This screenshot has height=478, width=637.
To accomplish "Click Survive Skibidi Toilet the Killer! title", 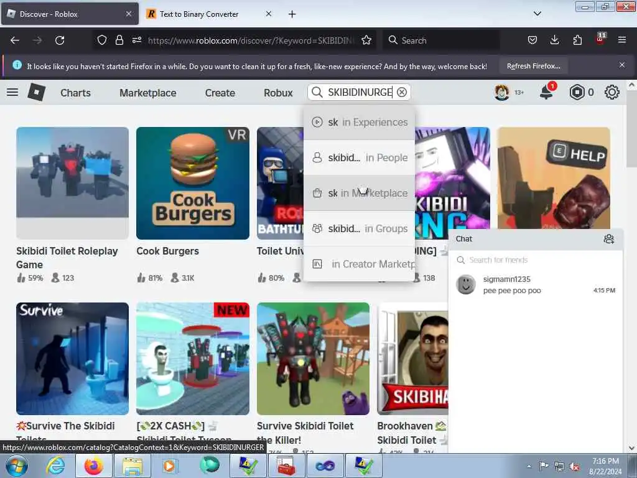I will tap(305, 433).
